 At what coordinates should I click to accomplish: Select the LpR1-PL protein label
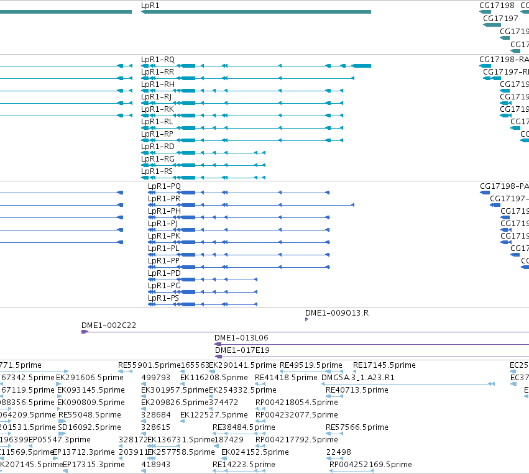(163, 248)
